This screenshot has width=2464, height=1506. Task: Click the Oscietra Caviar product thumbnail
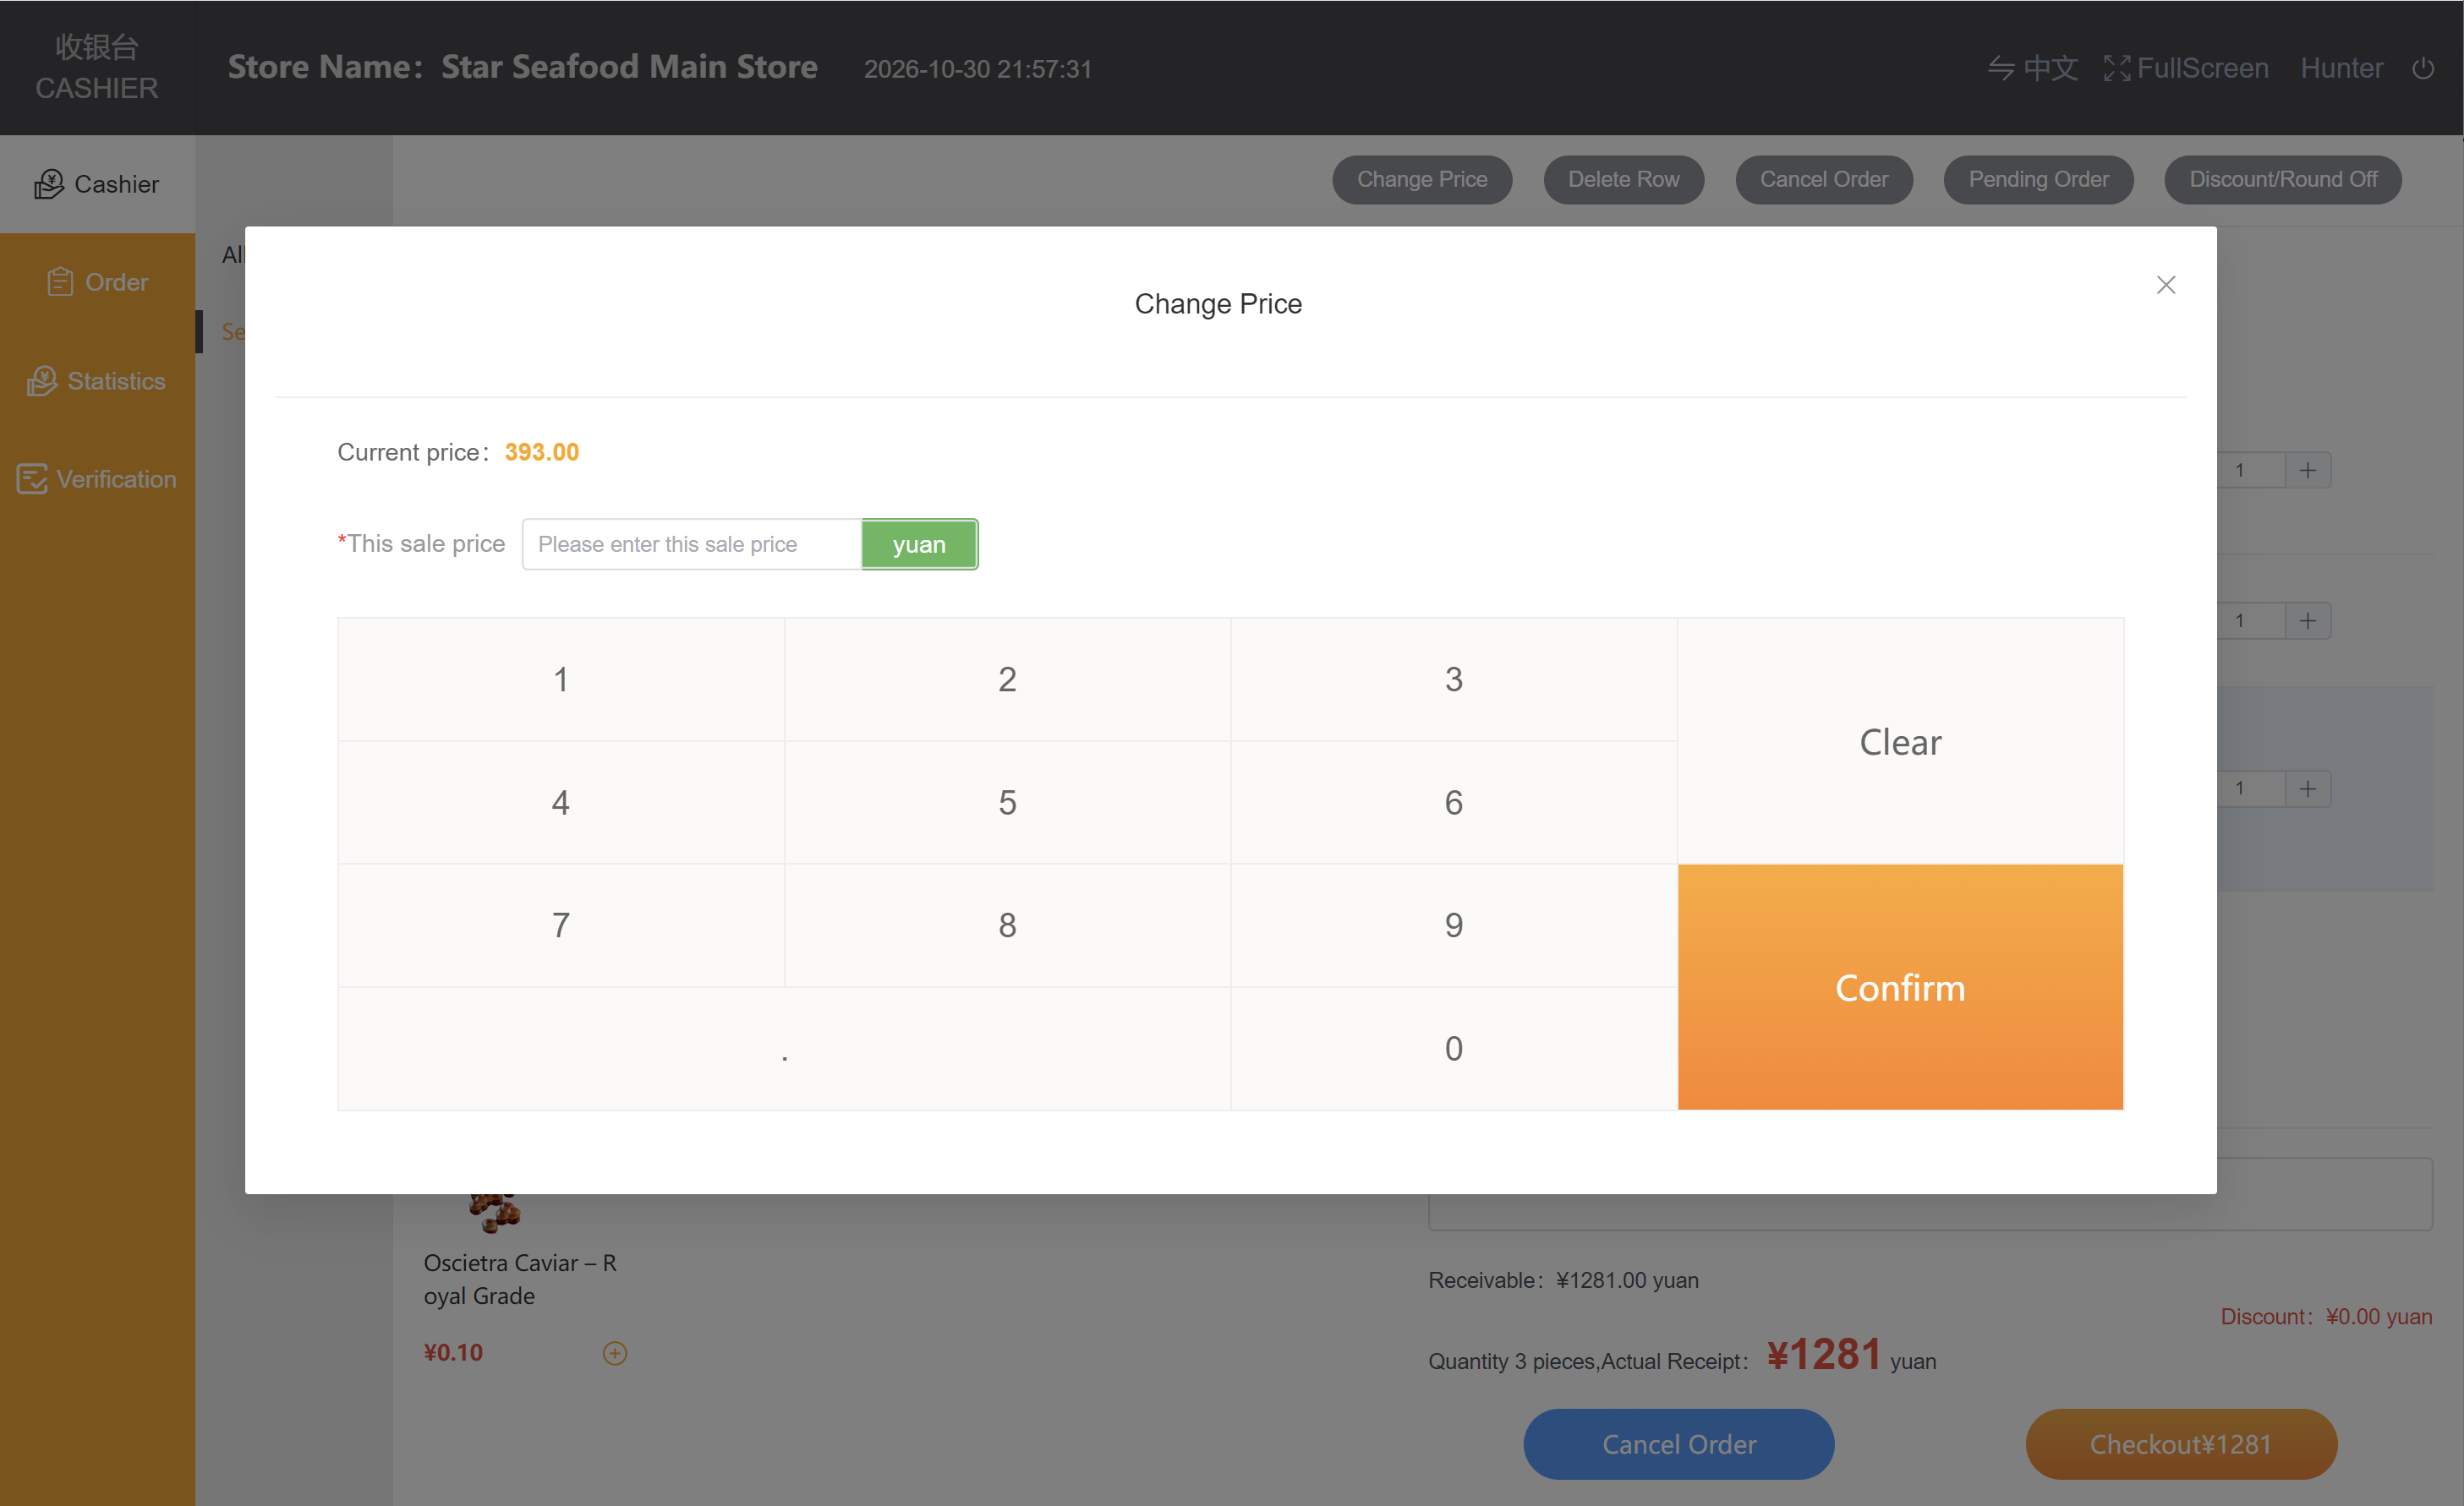tap(496, 1212)
